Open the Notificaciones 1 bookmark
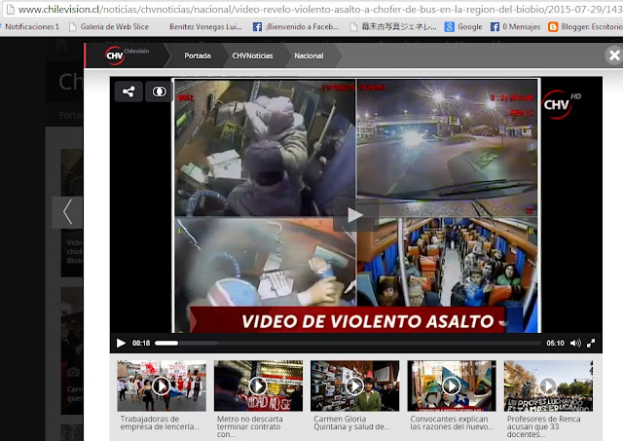 pos(31,26)
